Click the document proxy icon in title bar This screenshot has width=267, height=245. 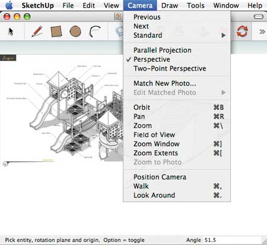click(117, 17)
